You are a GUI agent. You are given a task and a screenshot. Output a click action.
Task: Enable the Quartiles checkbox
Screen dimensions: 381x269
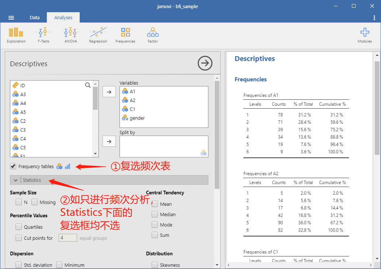click(18, 227)
